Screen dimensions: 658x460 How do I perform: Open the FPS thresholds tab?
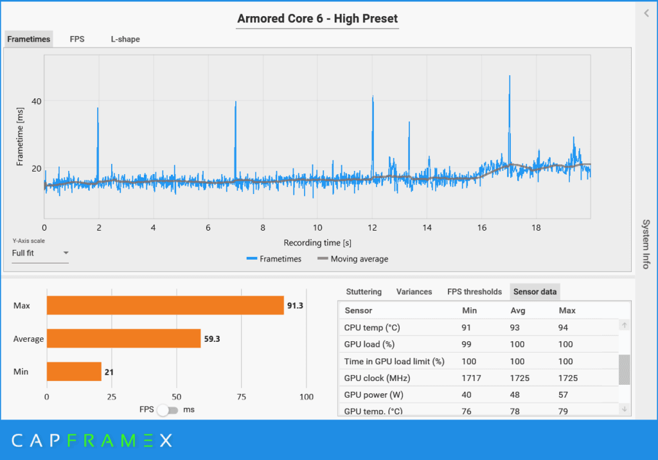pos(474,292)
